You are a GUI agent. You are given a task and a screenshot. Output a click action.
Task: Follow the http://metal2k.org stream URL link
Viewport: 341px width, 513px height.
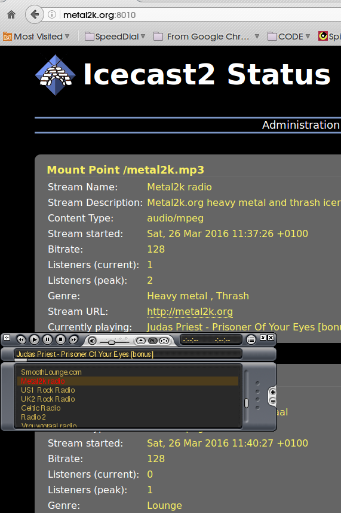point(190,311)
